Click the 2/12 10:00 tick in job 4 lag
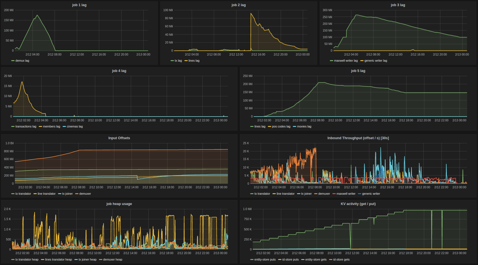Screen dimensions: 478x265 click(x=95, y=120)
